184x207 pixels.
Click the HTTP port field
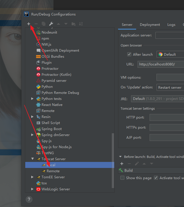167,117
